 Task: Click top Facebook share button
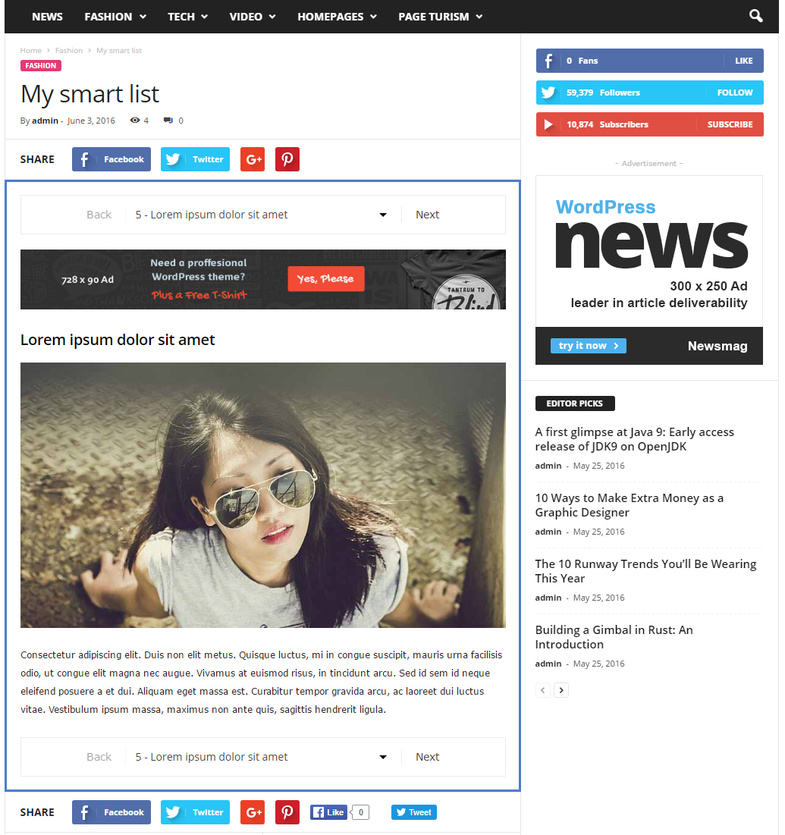pos(111,159)
